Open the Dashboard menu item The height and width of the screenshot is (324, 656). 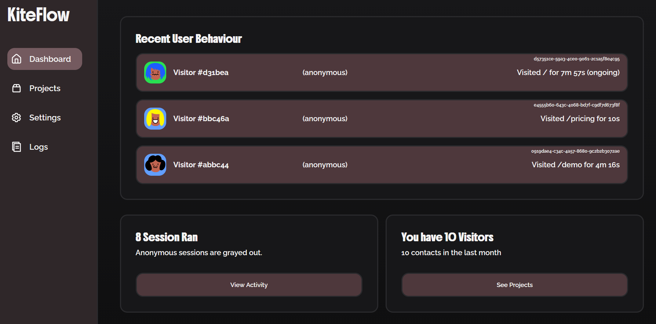45,59
